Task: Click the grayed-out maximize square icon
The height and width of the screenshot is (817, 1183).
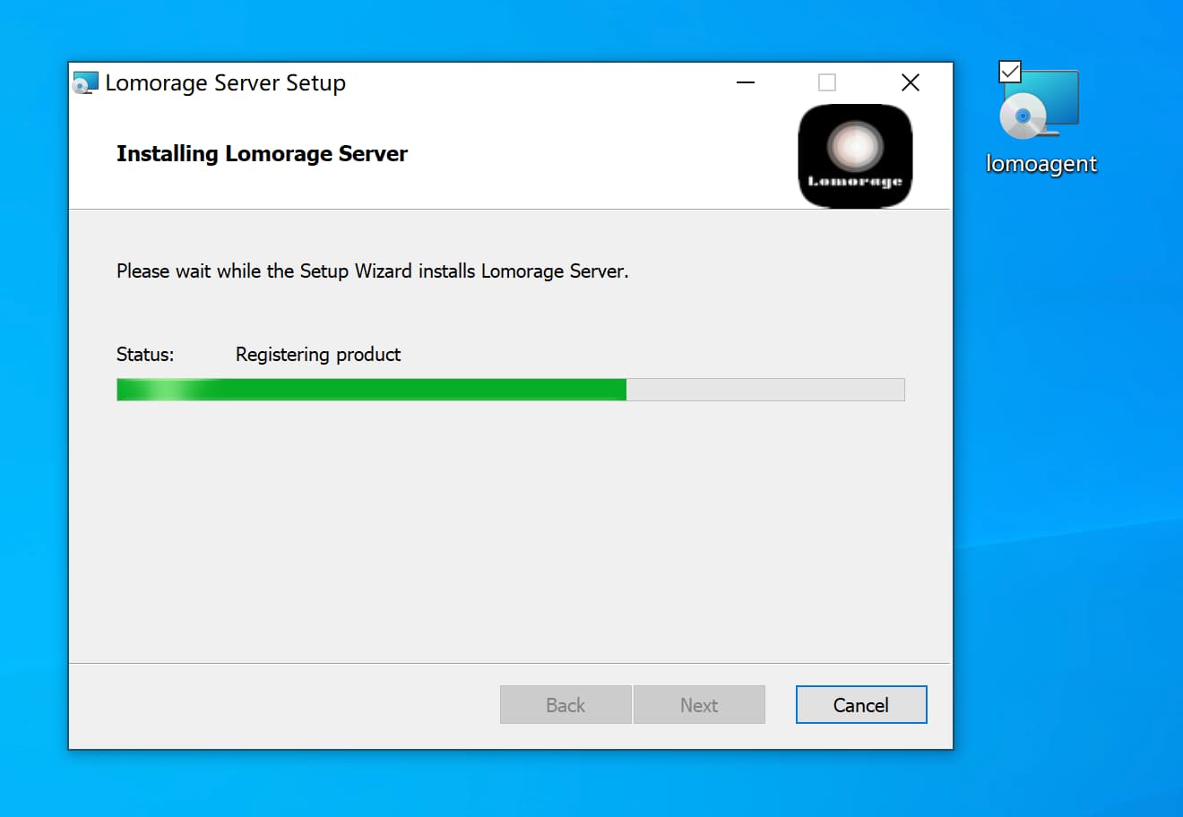Action: click(827, 82)
